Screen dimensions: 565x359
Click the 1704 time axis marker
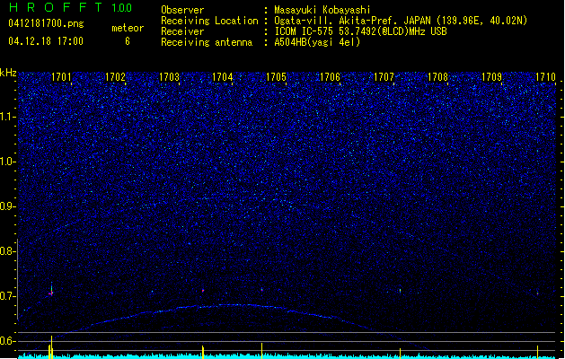coord(223,77)
